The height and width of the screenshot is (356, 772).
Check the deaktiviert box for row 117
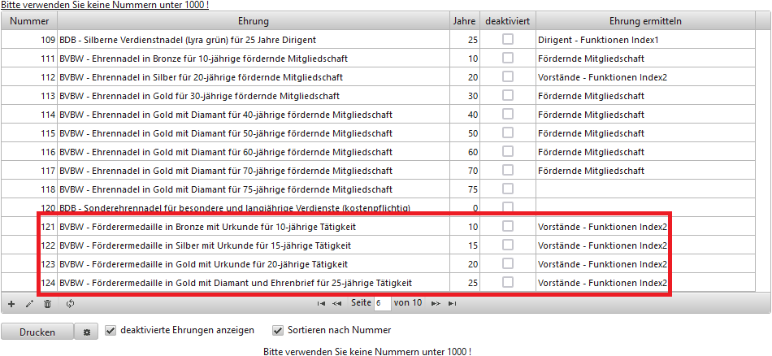(508, 171)
